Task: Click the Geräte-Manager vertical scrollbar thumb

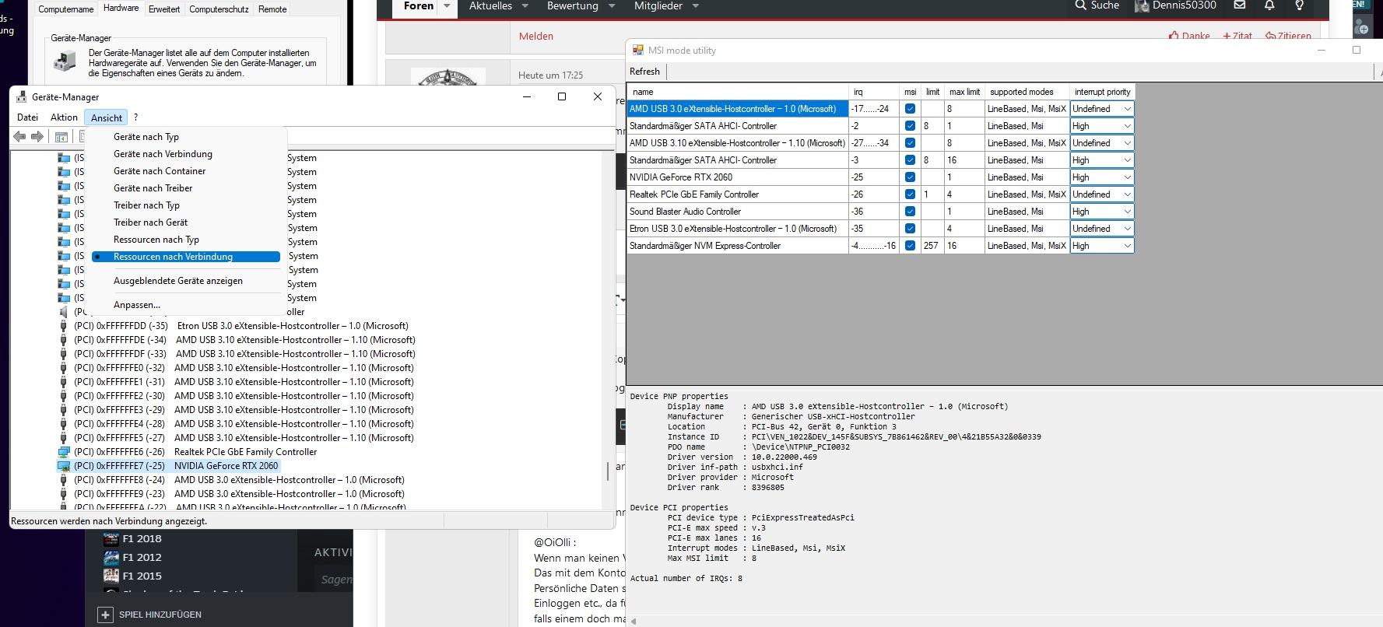Action: [608, 471]
